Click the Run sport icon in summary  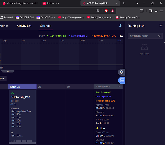pyautogui.click(x=97, y=128)
